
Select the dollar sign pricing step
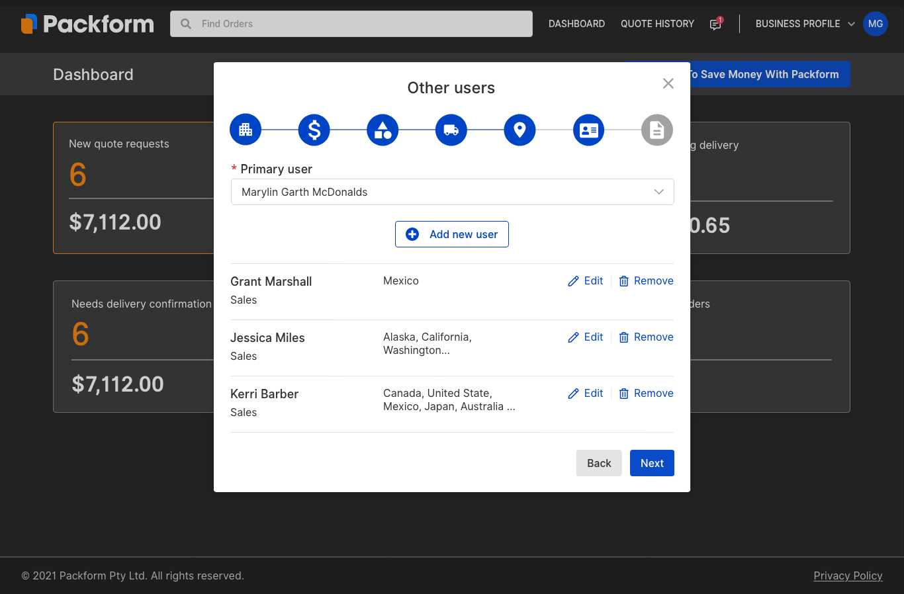[x=314, y=130]
